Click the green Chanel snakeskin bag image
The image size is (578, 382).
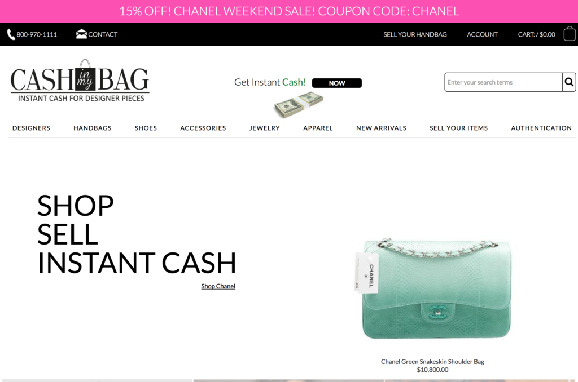(433, 288)
